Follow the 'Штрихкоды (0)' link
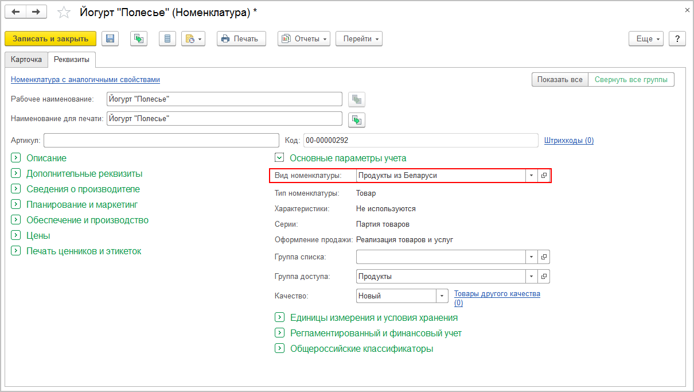 coord(568,140)
